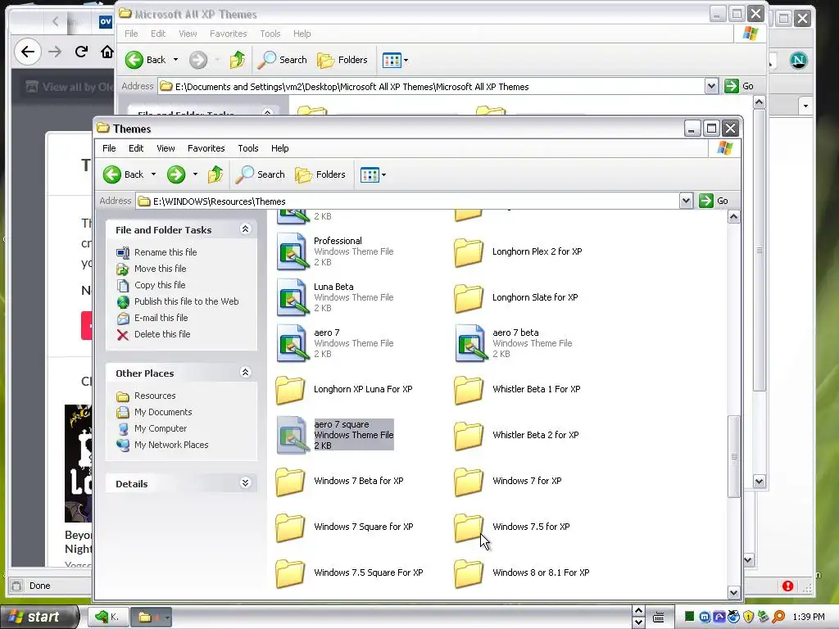Viewport: 839px width, 629px height.
Task: Open the View menu in Themes window
Action: pyautogui.click(x=166, y=148)
